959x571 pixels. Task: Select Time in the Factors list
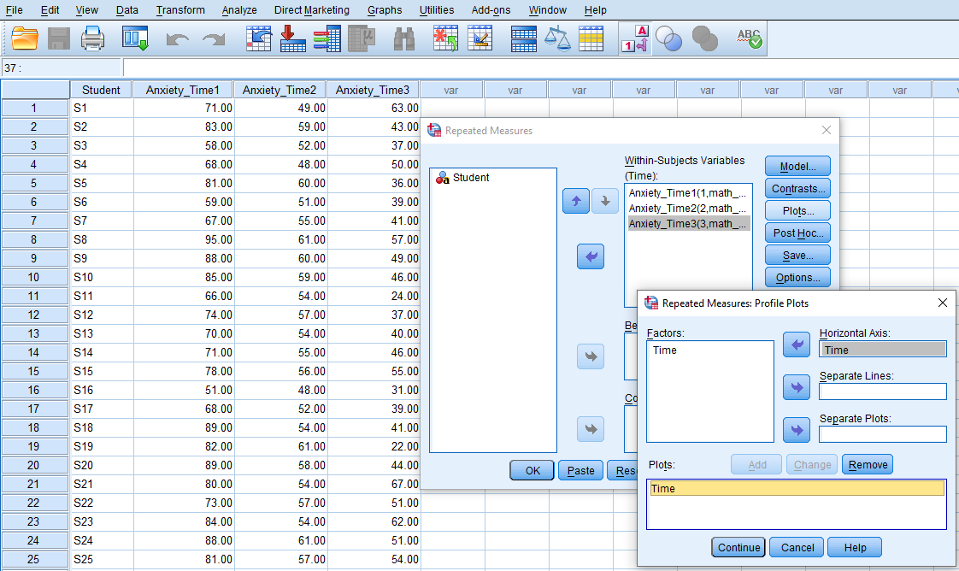click(x=665, y=350)
